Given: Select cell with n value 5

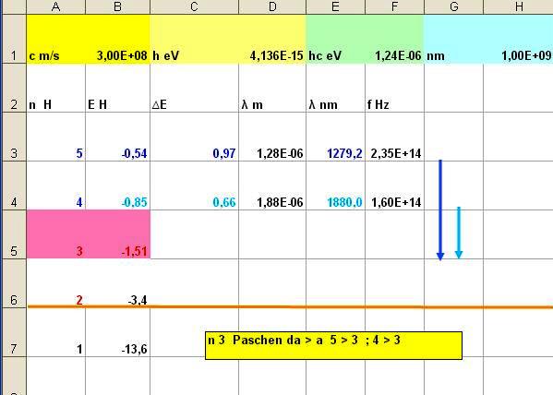Looking at the screenshot, I should click(x=55, y=137).
